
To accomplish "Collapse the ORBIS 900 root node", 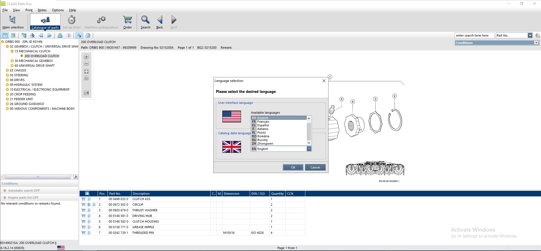I will 3,42.
